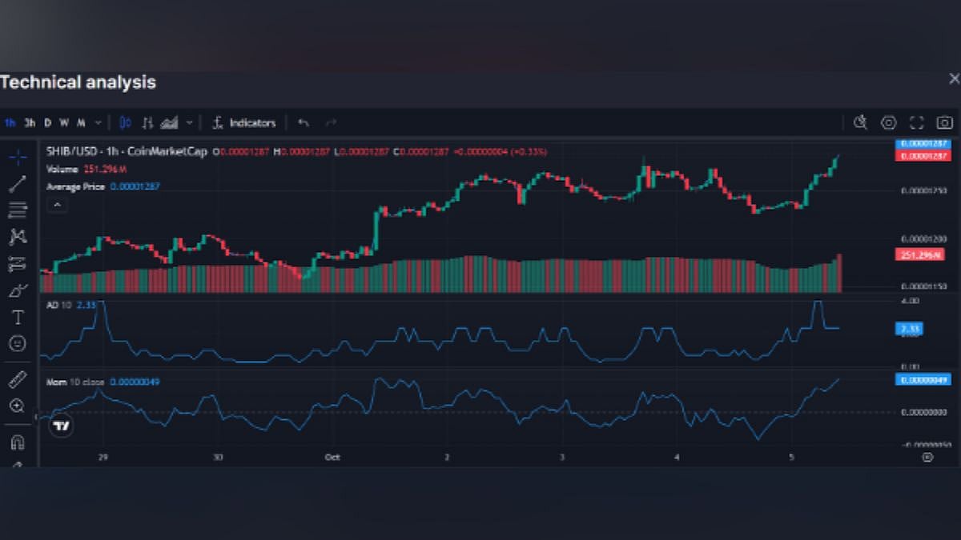
Task: Select the text annotation tool
Action: (18, 318)
